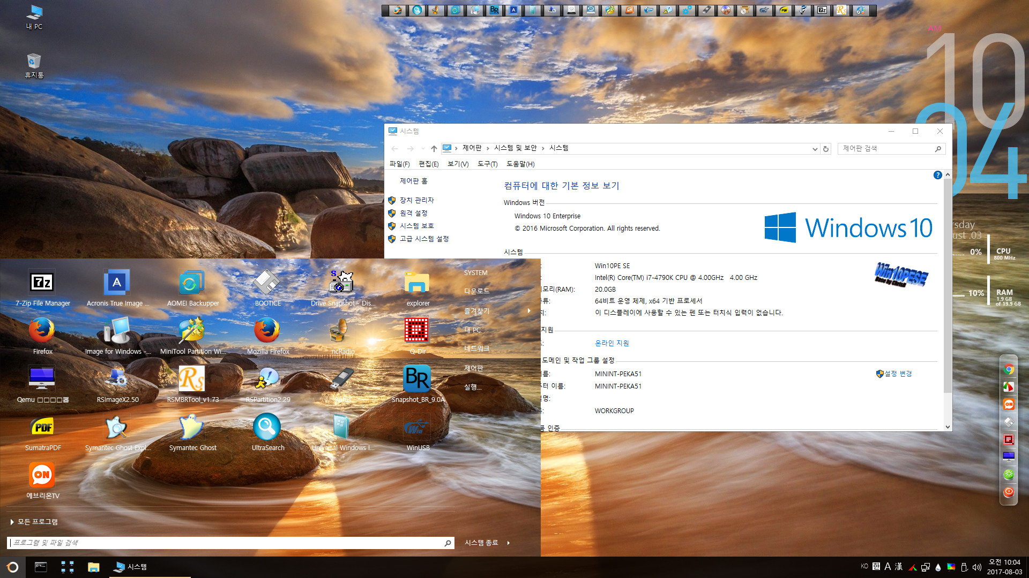This screenshot has width=1029, height=578.
Task: Expand 즐겨찾기 submenu arrow
Action: (x=529, y=310)
